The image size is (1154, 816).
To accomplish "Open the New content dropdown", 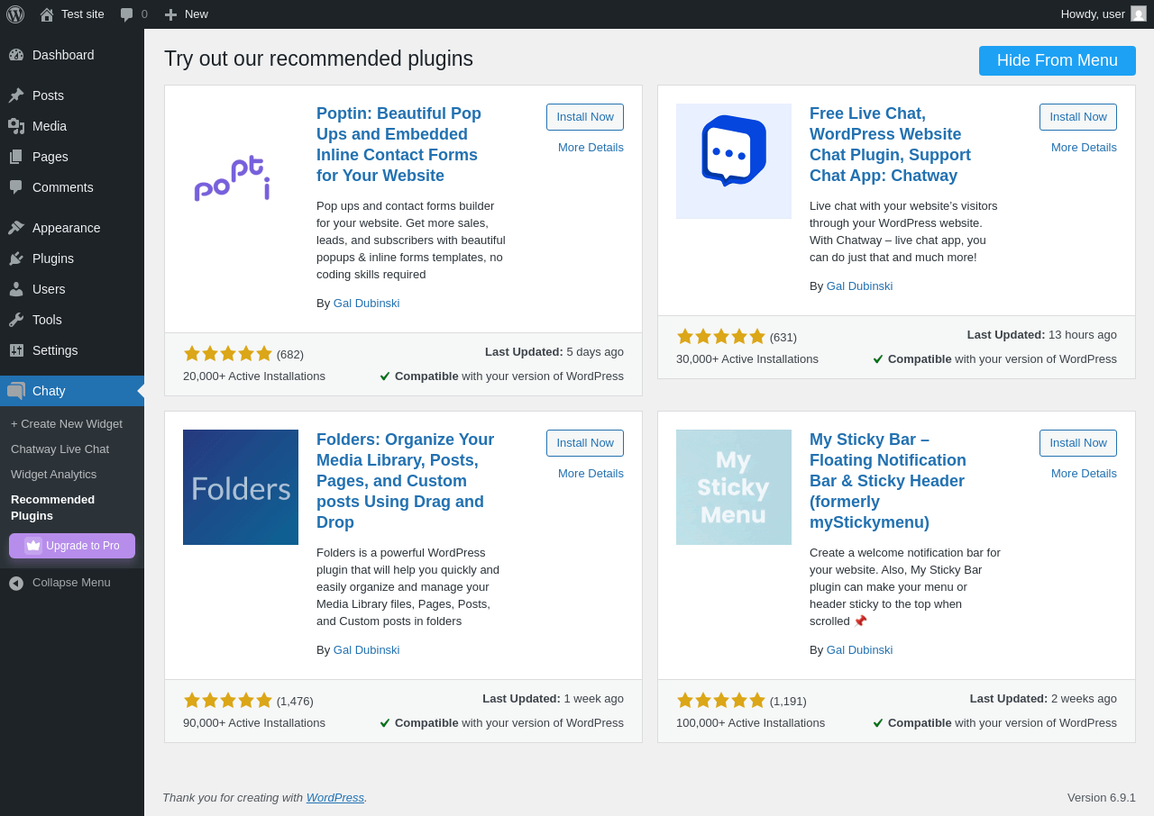I will click(x=186, y=14).
